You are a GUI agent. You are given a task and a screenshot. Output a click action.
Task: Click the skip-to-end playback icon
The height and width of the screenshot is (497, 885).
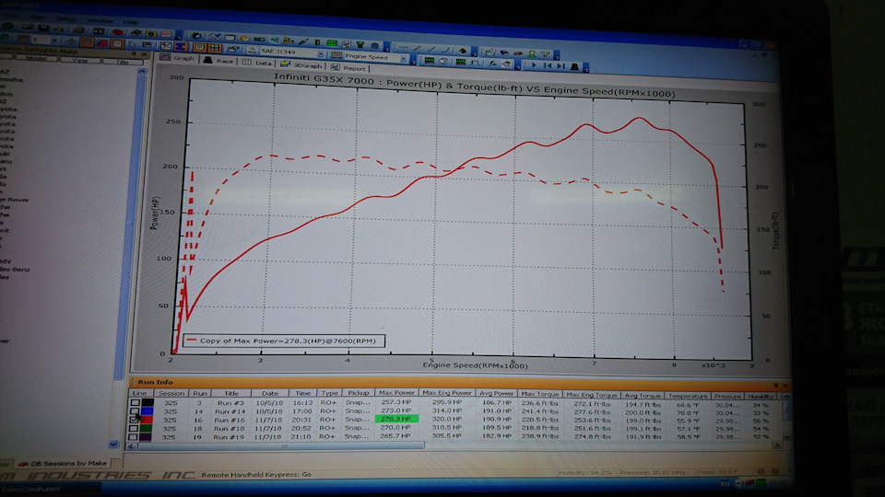(x=561, y=66)
